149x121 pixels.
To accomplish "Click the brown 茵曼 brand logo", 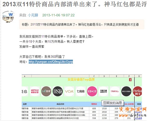I will (46, 91).
